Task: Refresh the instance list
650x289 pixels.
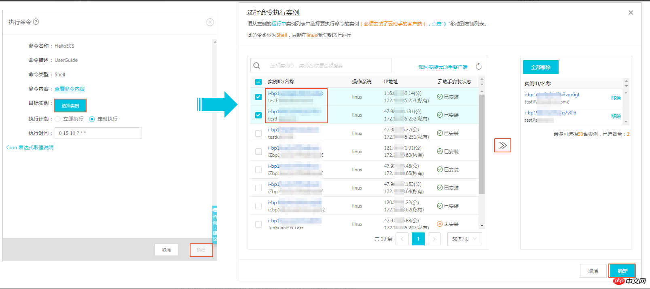Action: (x=479, y=66)
